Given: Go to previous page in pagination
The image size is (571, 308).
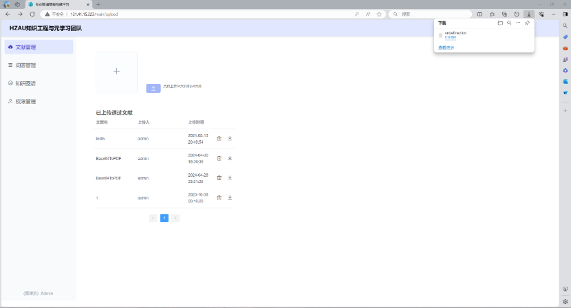Looking at the screenshot, I should point(153,218).
